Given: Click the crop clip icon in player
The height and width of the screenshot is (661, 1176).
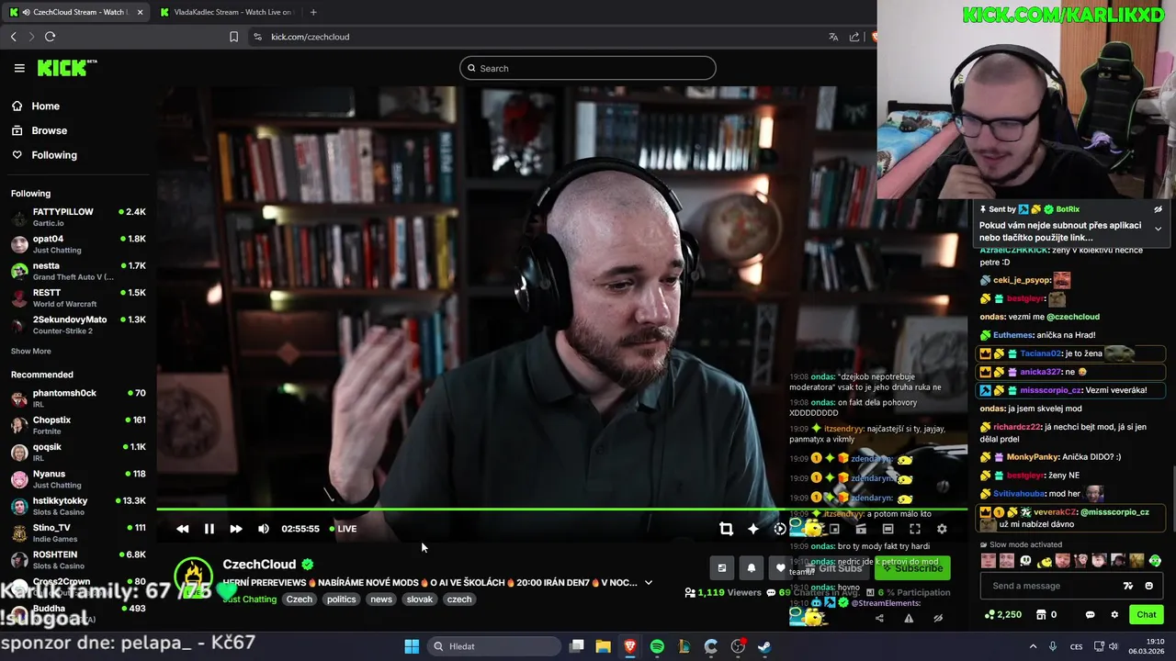Looking at the screenshot, I should 726,529.
